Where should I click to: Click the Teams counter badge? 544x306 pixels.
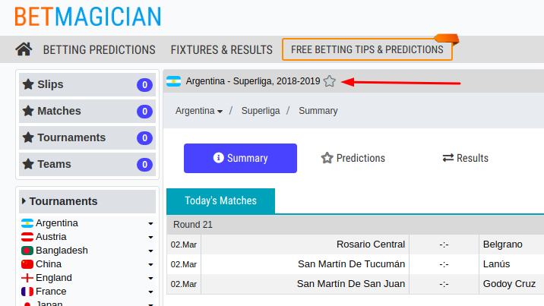pyautogui.click(x=144, y=165)
